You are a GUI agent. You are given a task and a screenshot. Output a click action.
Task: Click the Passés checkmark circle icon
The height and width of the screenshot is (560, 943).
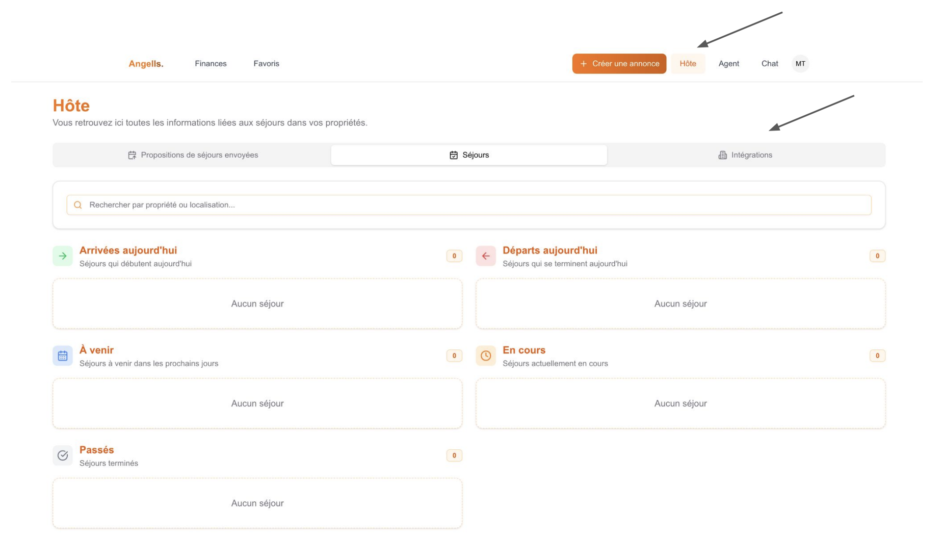click(63, 455)
